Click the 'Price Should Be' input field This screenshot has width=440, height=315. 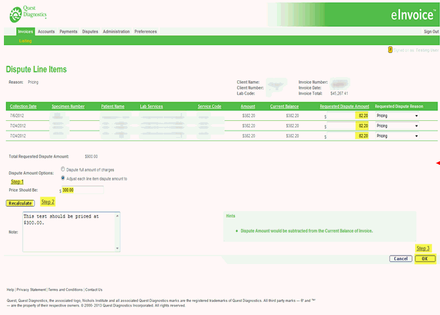tap(82, 190)
